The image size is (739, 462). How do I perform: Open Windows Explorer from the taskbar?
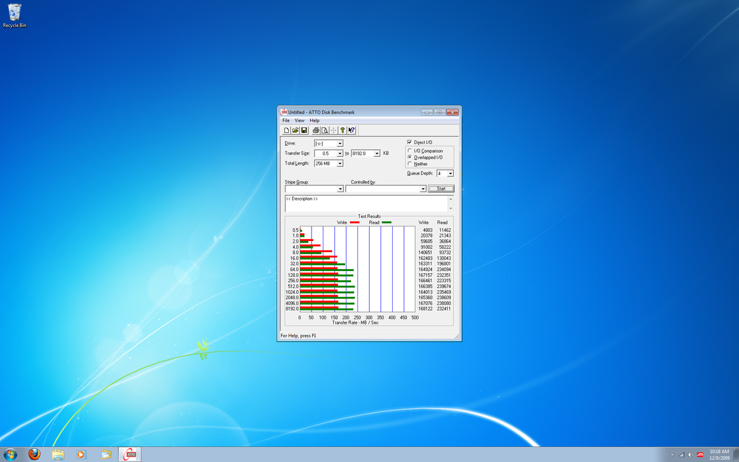pyautogui.click(x=58, y=454)
